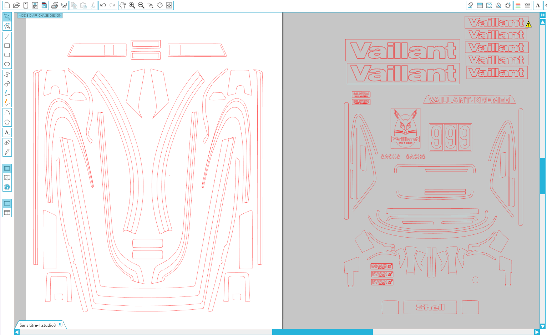Fit the page to the window
Viewport: 547px width, 335px height.
pyautogui.click(x=169, y=5)
